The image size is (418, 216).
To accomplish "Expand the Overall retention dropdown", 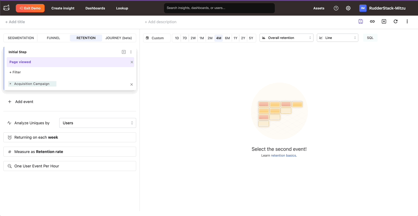I will point(286,38).
